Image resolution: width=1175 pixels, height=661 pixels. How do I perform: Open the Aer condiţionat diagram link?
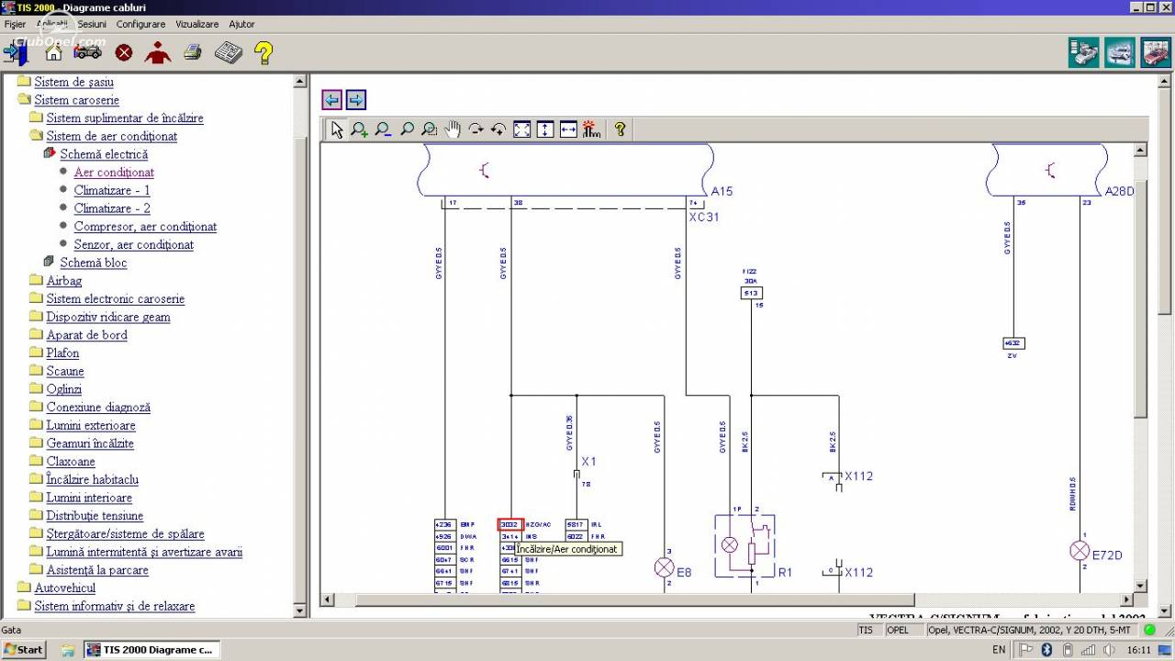[x=114, y=173]
